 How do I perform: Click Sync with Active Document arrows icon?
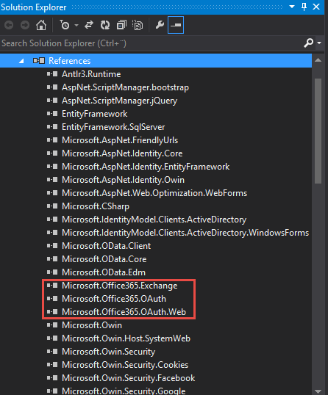89,25
